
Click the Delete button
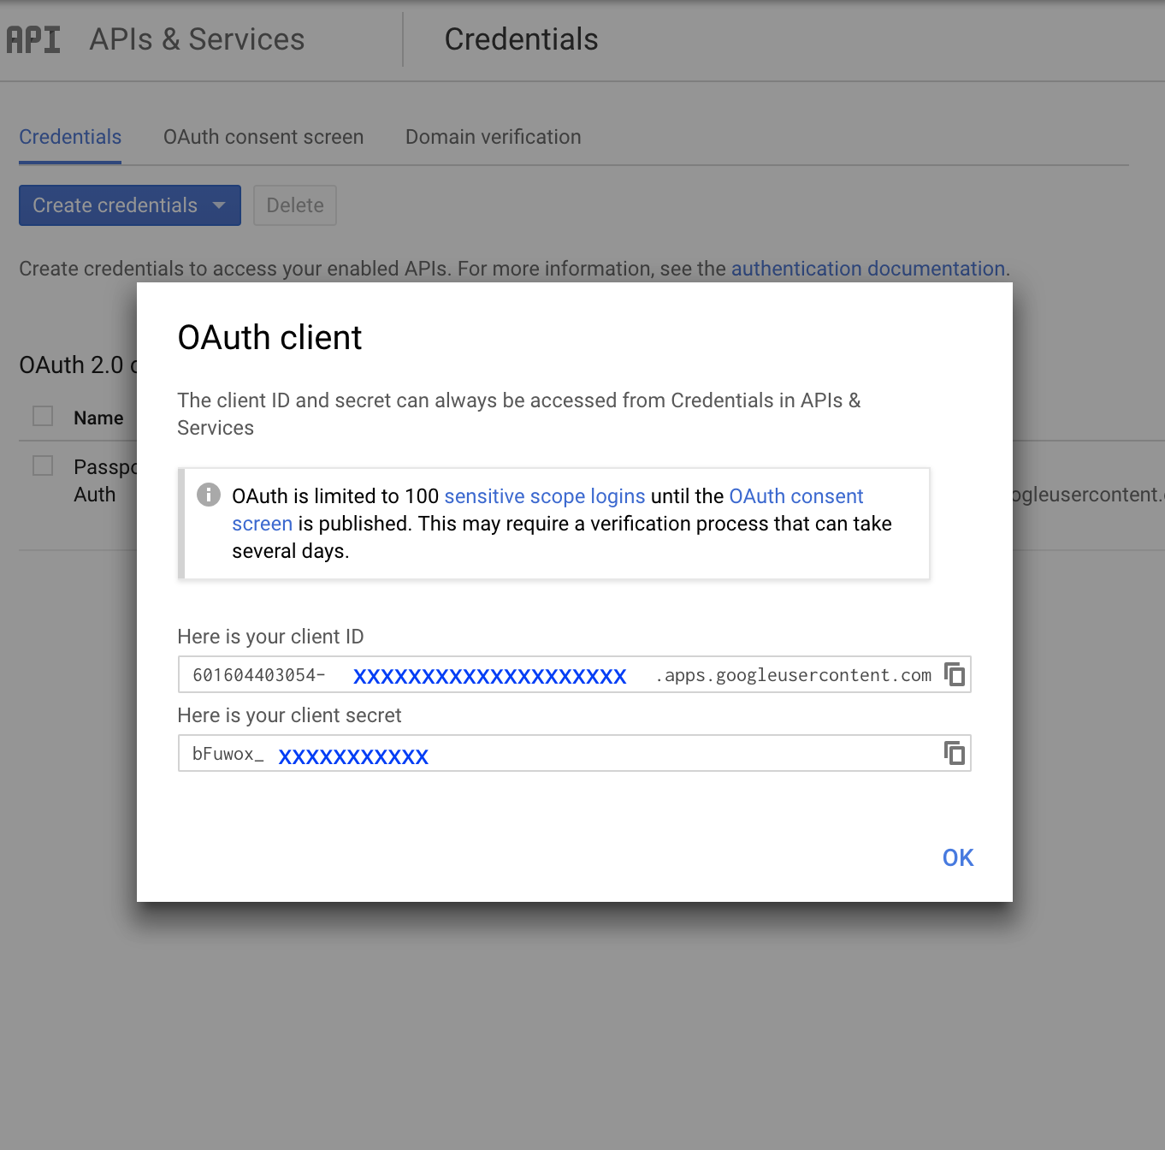click(x=295, y=205)
